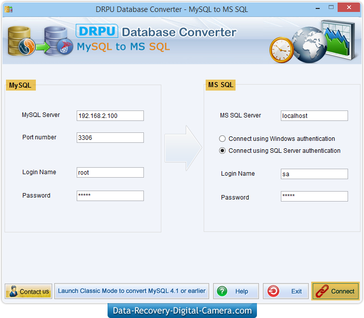Image resolution: width=364 pixels, height=318 pixels.
Task: Click 'Password' label in MS SQL group
Action: pos(235,198)
